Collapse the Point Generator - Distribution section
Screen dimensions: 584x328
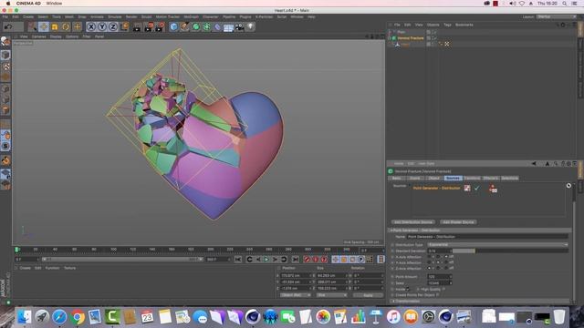tap(391, 231)
